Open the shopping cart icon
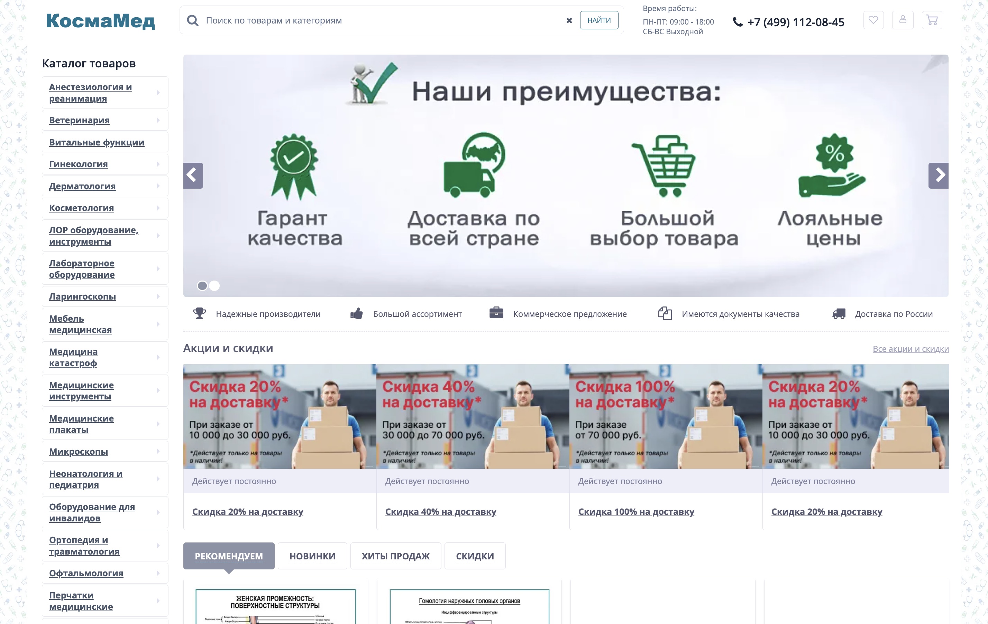 [932, 20]
